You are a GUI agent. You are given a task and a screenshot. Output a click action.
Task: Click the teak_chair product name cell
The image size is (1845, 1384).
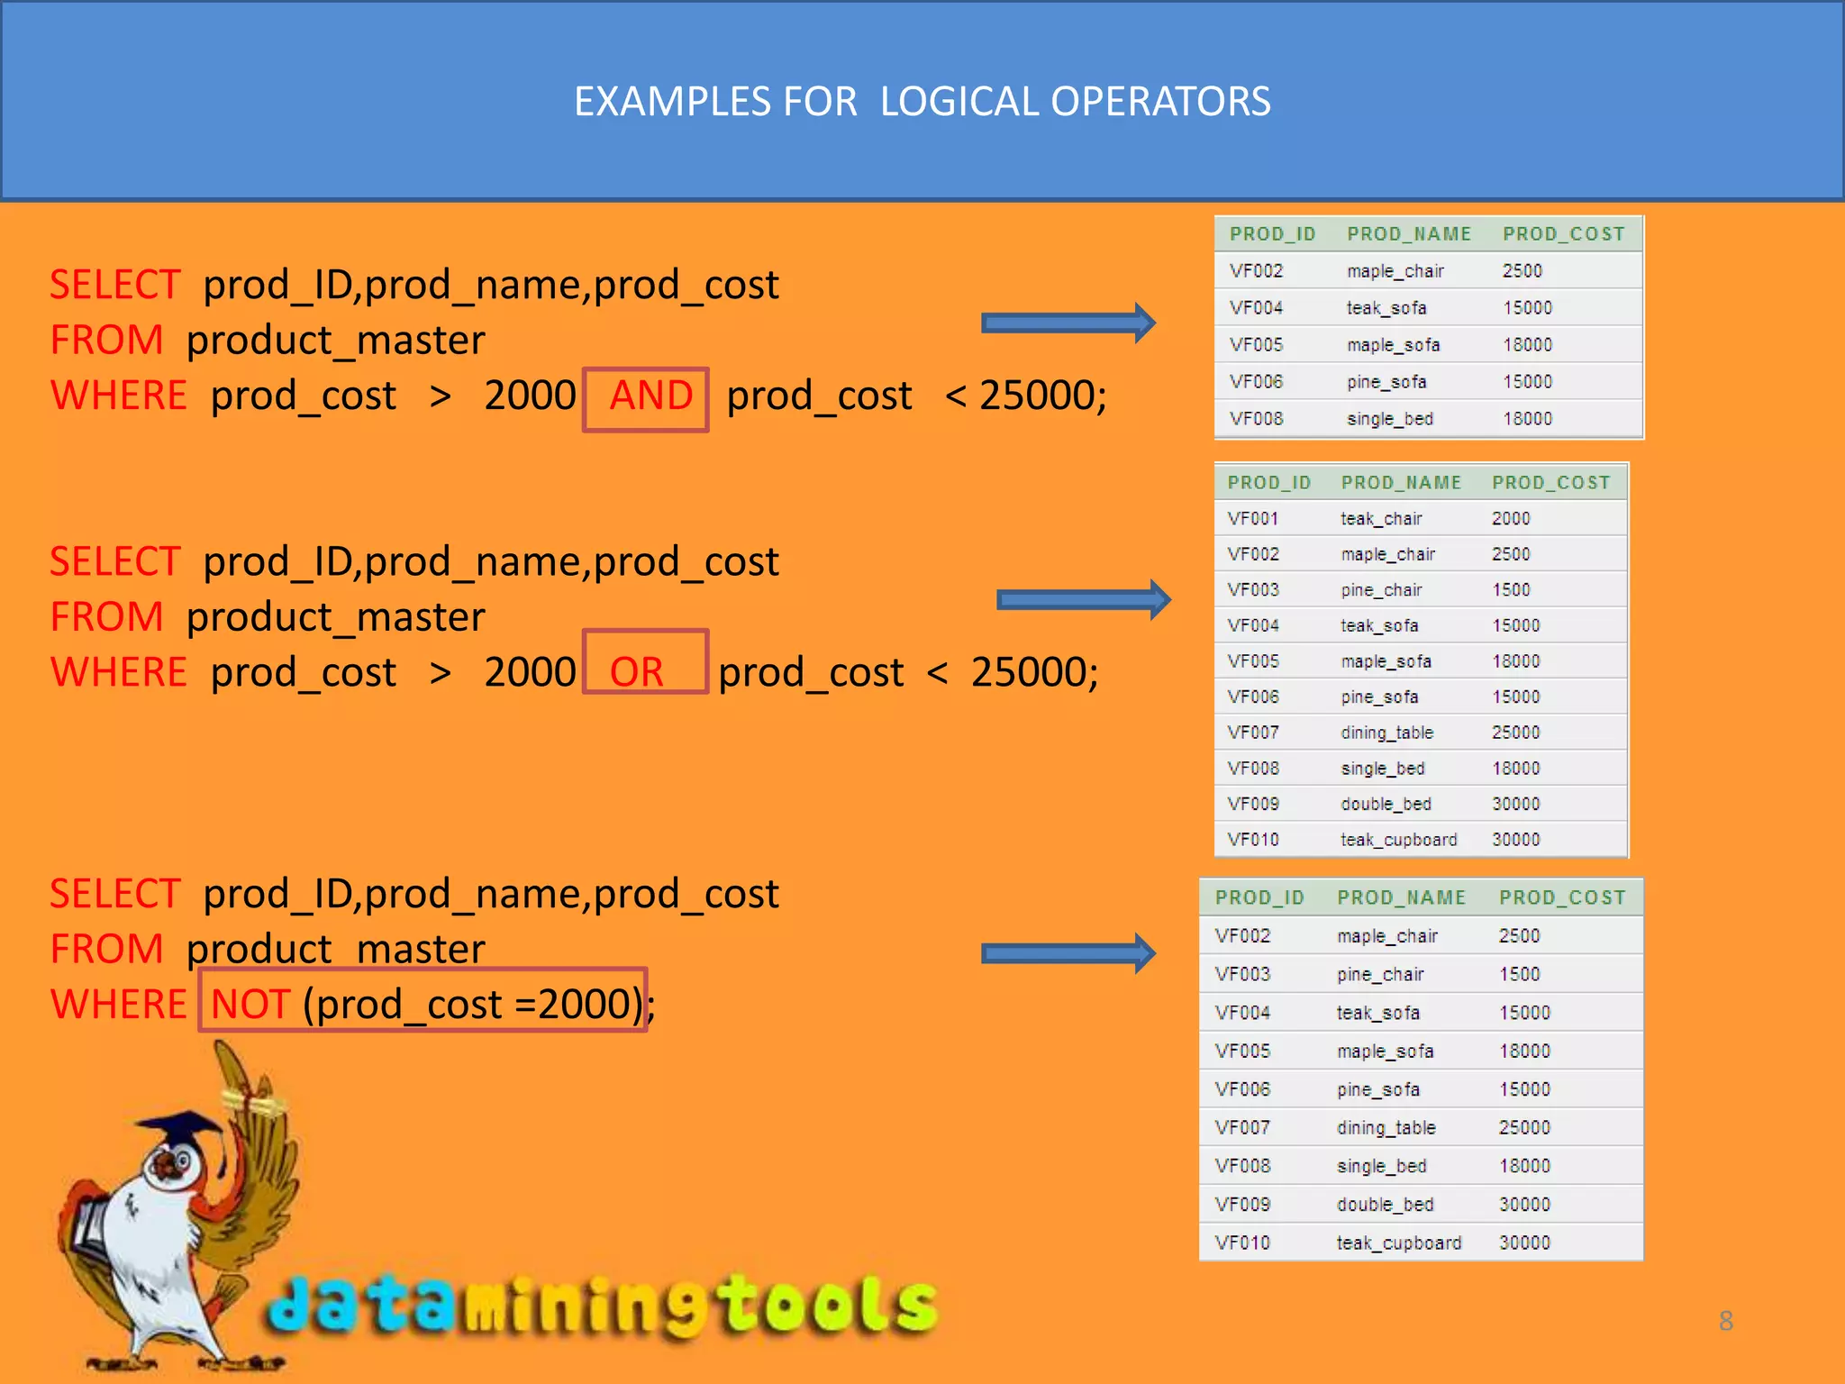(x=1381, y=519)
